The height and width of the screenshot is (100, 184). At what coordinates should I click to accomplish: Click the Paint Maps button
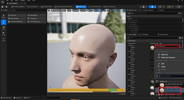(37, 19)
